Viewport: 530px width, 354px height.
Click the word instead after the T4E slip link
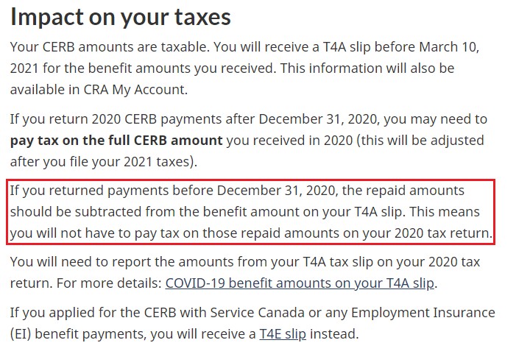334,333
